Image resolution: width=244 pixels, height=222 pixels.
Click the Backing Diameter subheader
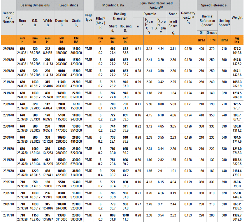click(x=120, y=16)
